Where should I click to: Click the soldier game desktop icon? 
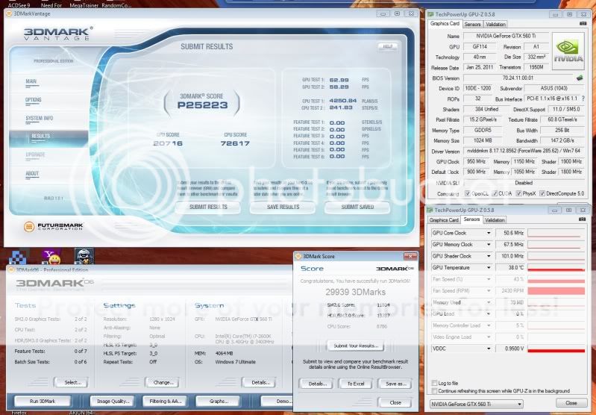point(84,256)
